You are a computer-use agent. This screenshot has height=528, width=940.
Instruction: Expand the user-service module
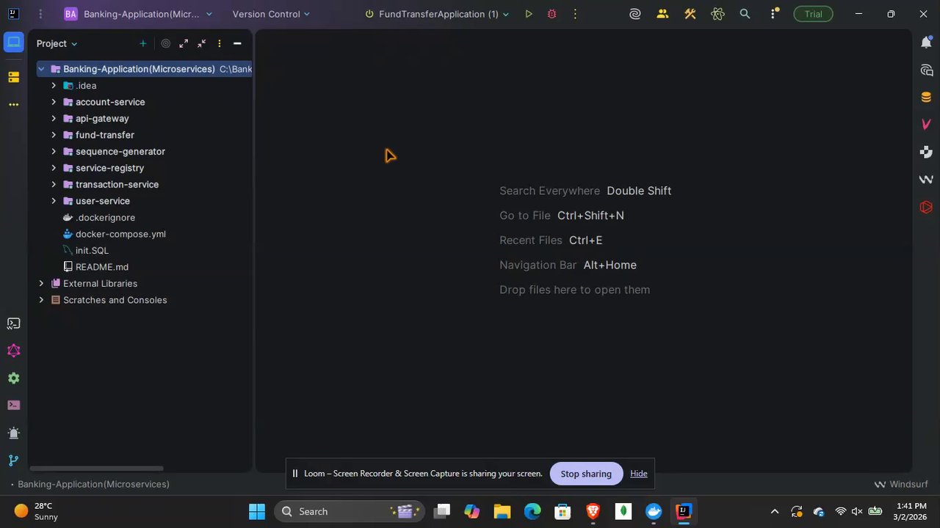tap(54, 201)
